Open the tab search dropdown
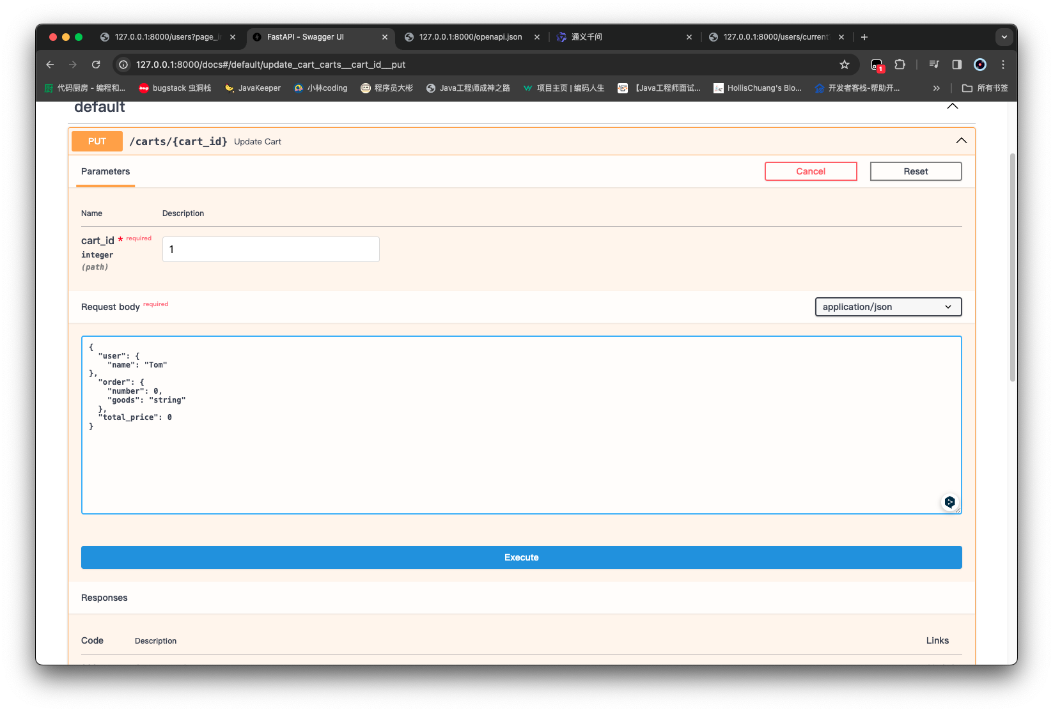The image size is (1053, 712). 1004,37
